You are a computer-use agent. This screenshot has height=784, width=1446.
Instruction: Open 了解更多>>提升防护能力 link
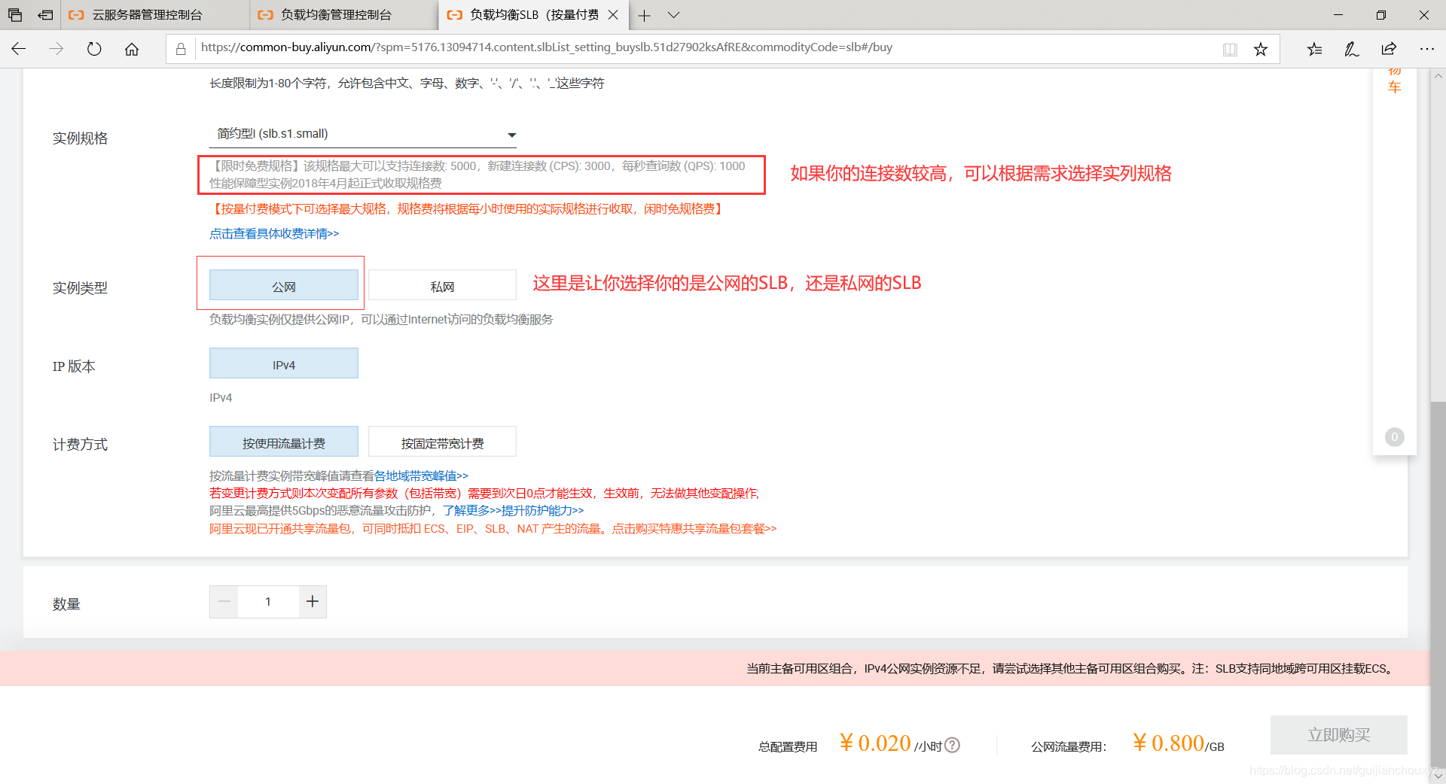(x=513, y=511)
